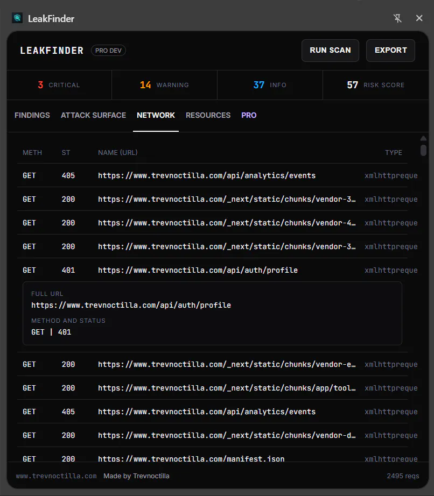Click the 14 WARNING counter
This screenshot has height=496, width=434.
click(x=164, y=85)
